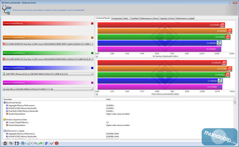Click the Windows Experience Index section icon

4,120
